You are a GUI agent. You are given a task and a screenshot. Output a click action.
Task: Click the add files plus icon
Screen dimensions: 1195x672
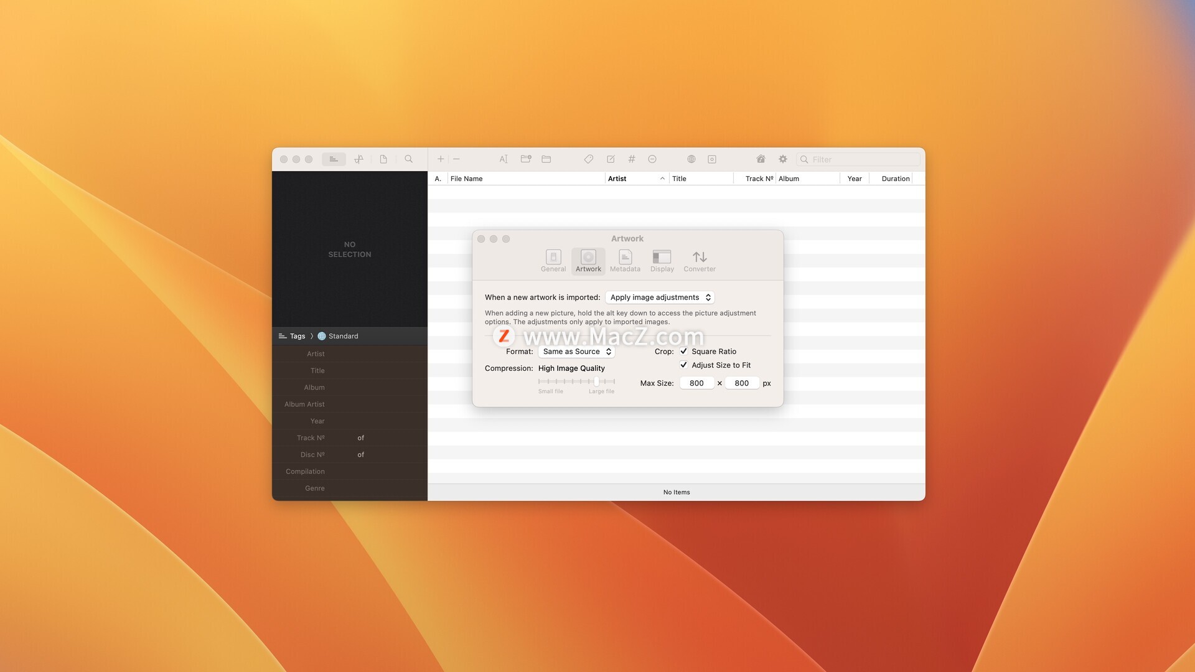click(441, 159)
